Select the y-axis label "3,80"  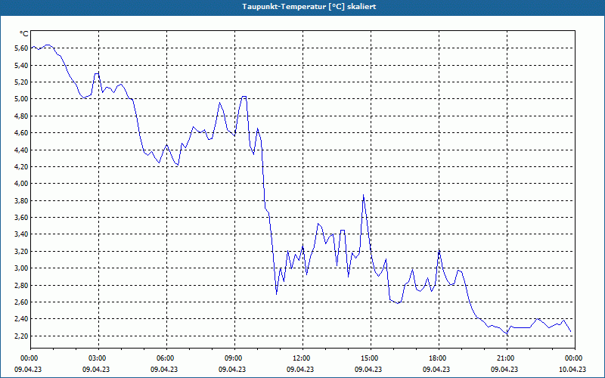pyautogui.click(x=22, y=200)
